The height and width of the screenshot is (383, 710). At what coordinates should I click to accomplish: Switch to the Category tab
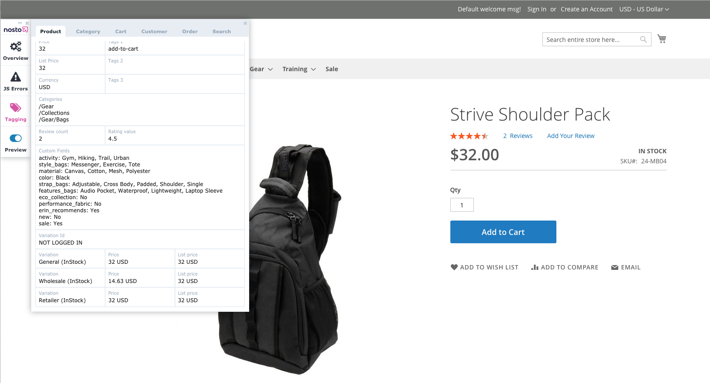point(88,31)
